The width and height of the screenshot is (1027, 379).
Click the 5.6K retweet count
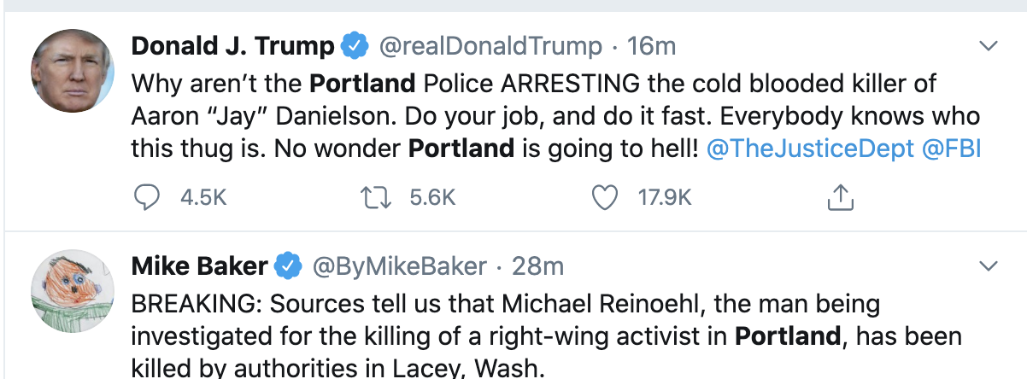pyautogui.click(x=433, y=198)
